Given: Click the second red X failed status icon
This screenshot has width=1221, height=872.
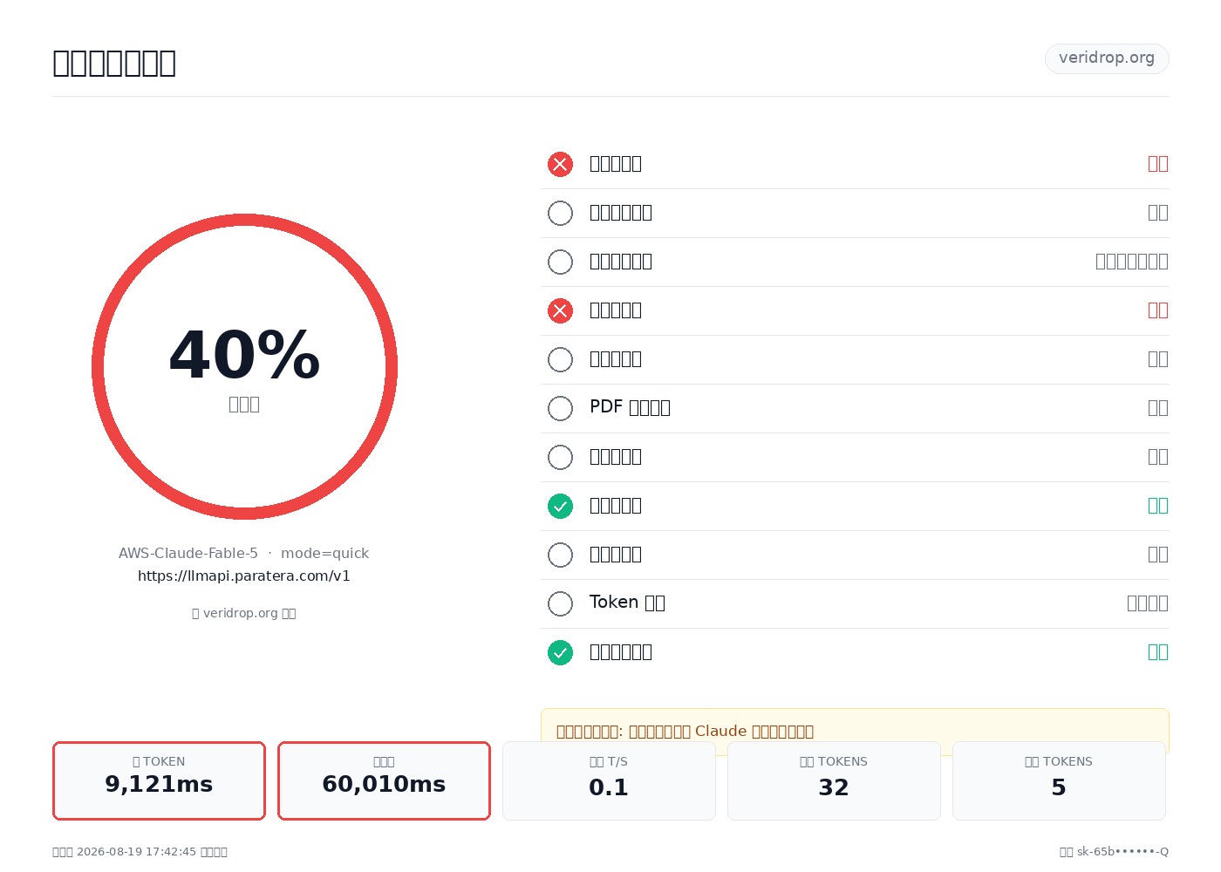Looking at the screenshot, I should [x=560, y=310].
